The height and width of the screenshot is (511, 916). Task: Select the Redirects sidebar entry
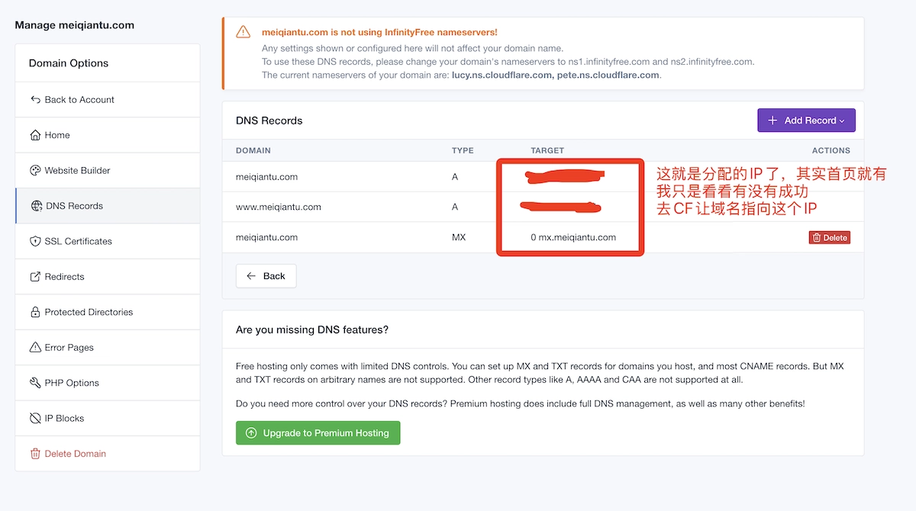64,277
